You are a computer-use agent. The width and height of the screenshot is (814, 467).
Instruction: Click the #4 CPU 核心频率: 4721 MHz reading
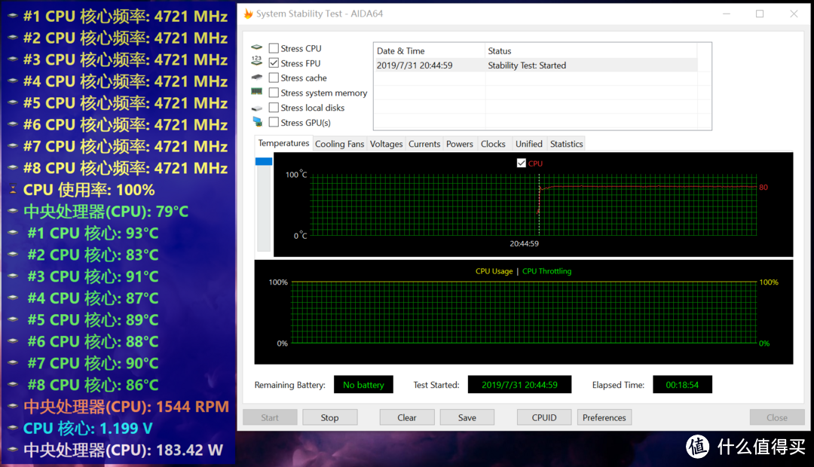(x=125, y=81)
